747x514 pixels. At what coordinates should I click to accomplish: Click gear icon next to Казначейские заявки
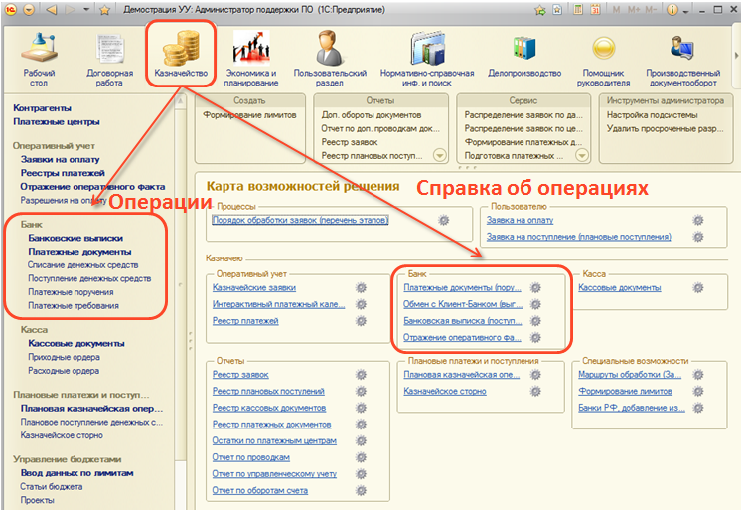pyautogui.click(x=364, y=288)
